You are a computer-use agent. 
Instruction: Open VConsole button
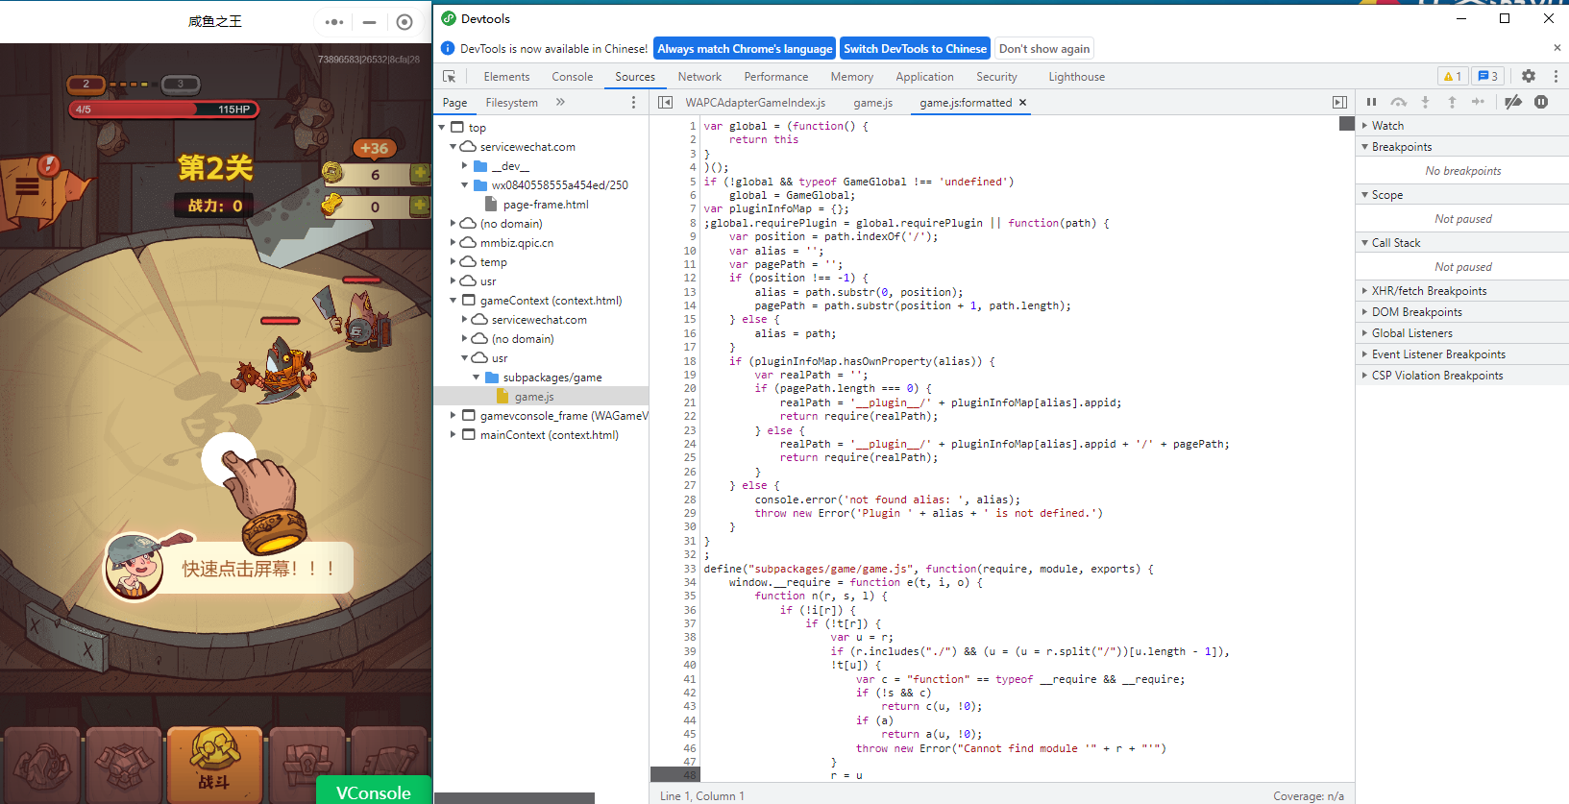(x=374, y=791)
